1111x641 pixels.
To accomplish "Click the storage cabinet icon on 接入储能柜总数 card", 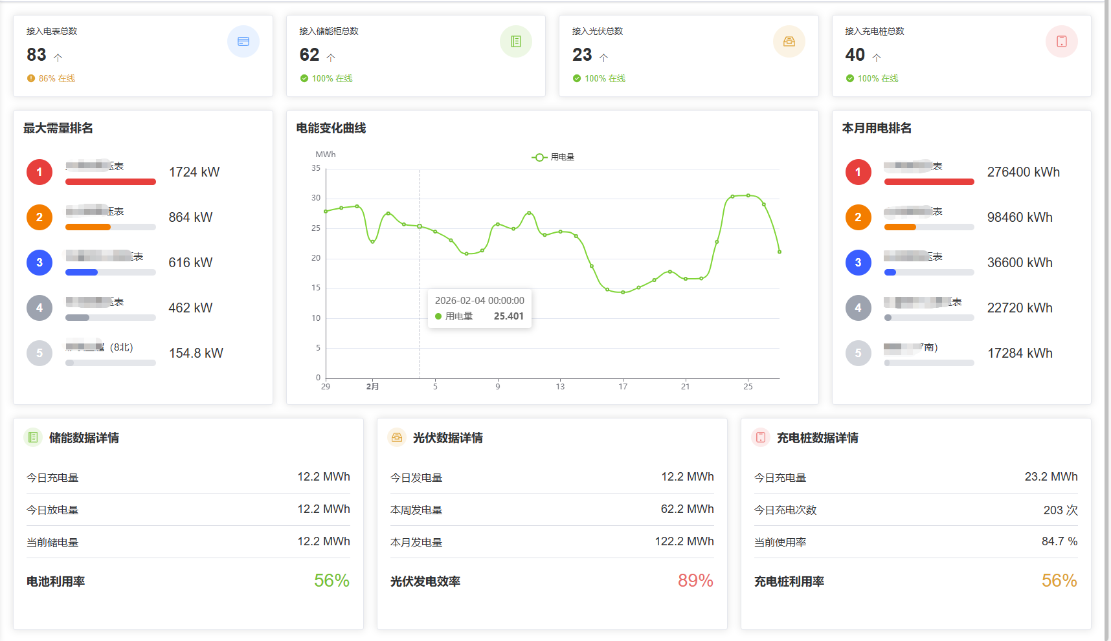I will [x=516, y=41].
